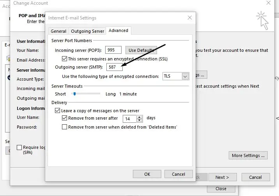Enable Remove from server when deleted checkbox

pos(64,127)
